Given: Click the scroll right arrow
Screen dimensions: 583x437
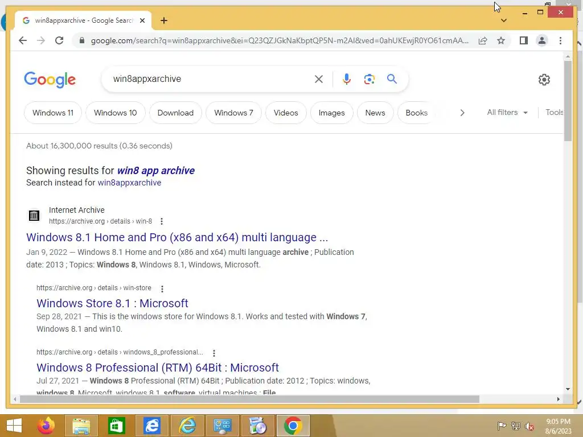Looking at the screenshot, I should [x=558, y=399].
